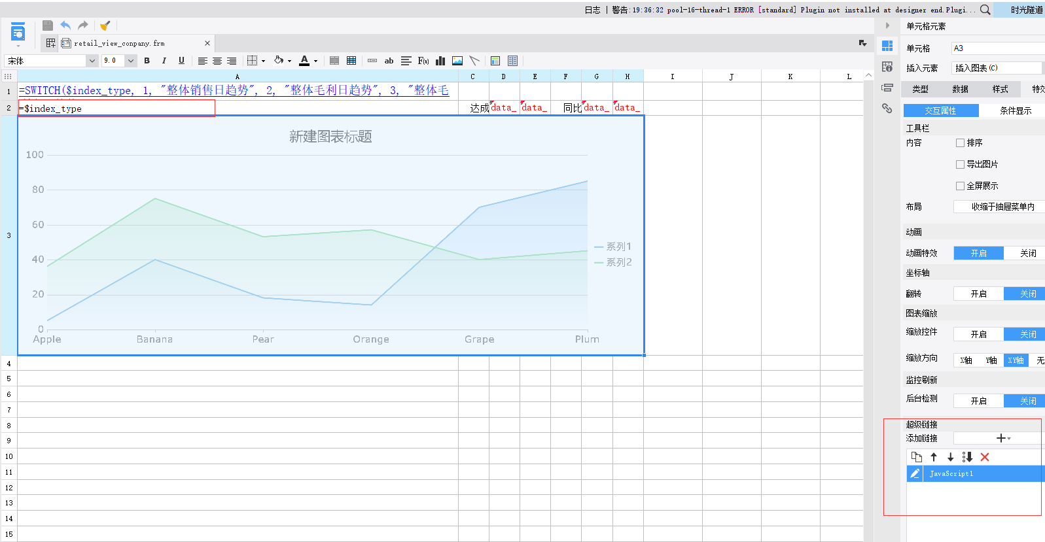Image resolution: width=1045 pixels, height=542 pixels.
Task: Expand border style dropdown arrow
Action: pyautogui.click(x=263, y=61)
